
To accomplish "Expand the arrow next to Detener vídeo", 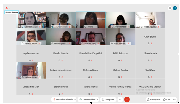I will click(97, 100).
